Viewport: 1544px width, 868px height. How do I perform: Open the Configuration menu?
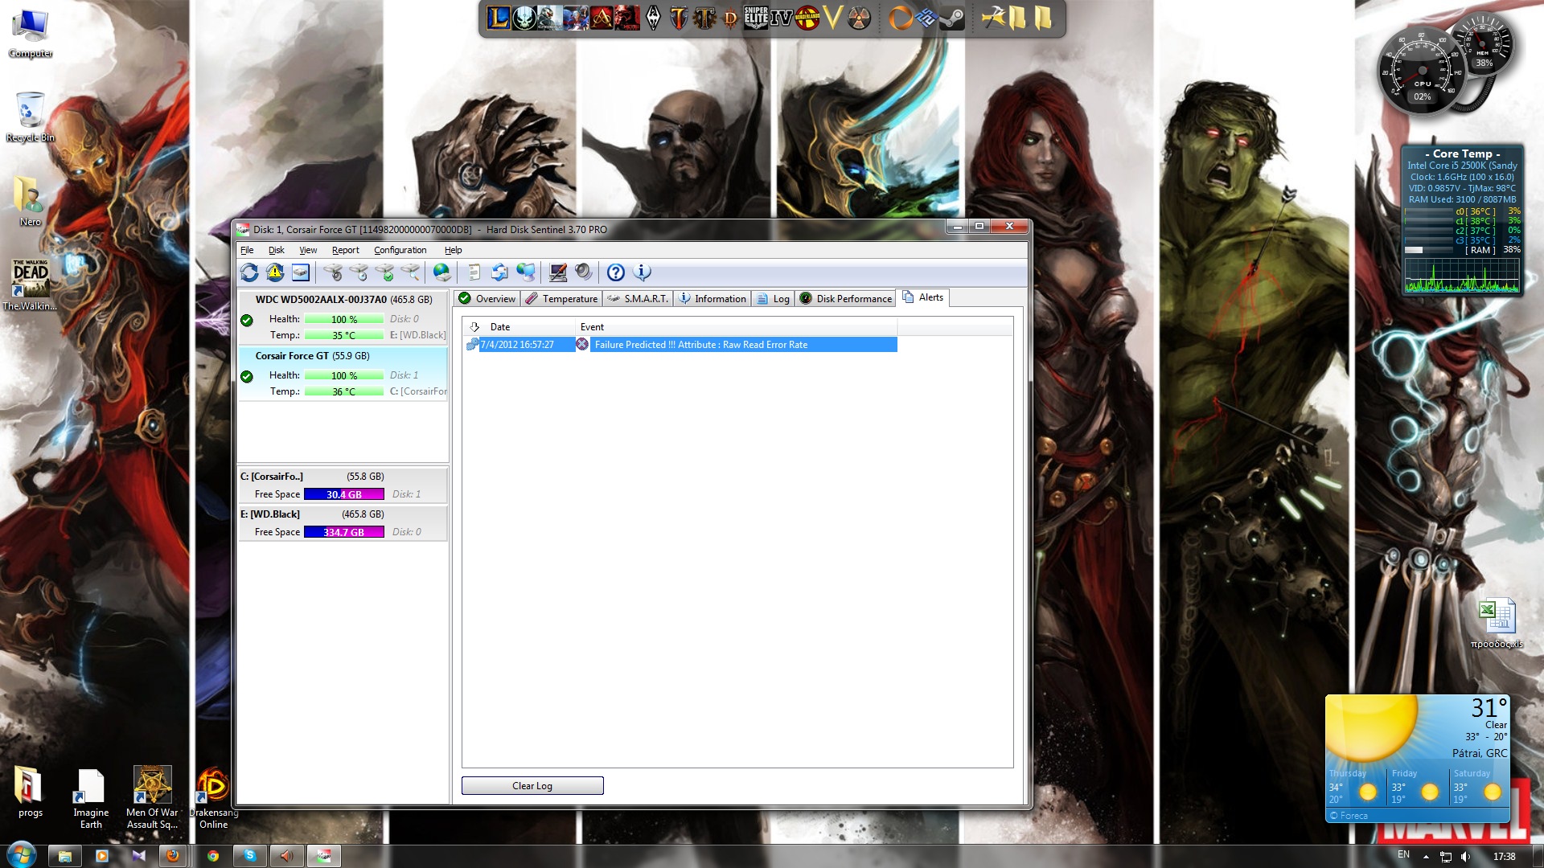coord(400,250)
